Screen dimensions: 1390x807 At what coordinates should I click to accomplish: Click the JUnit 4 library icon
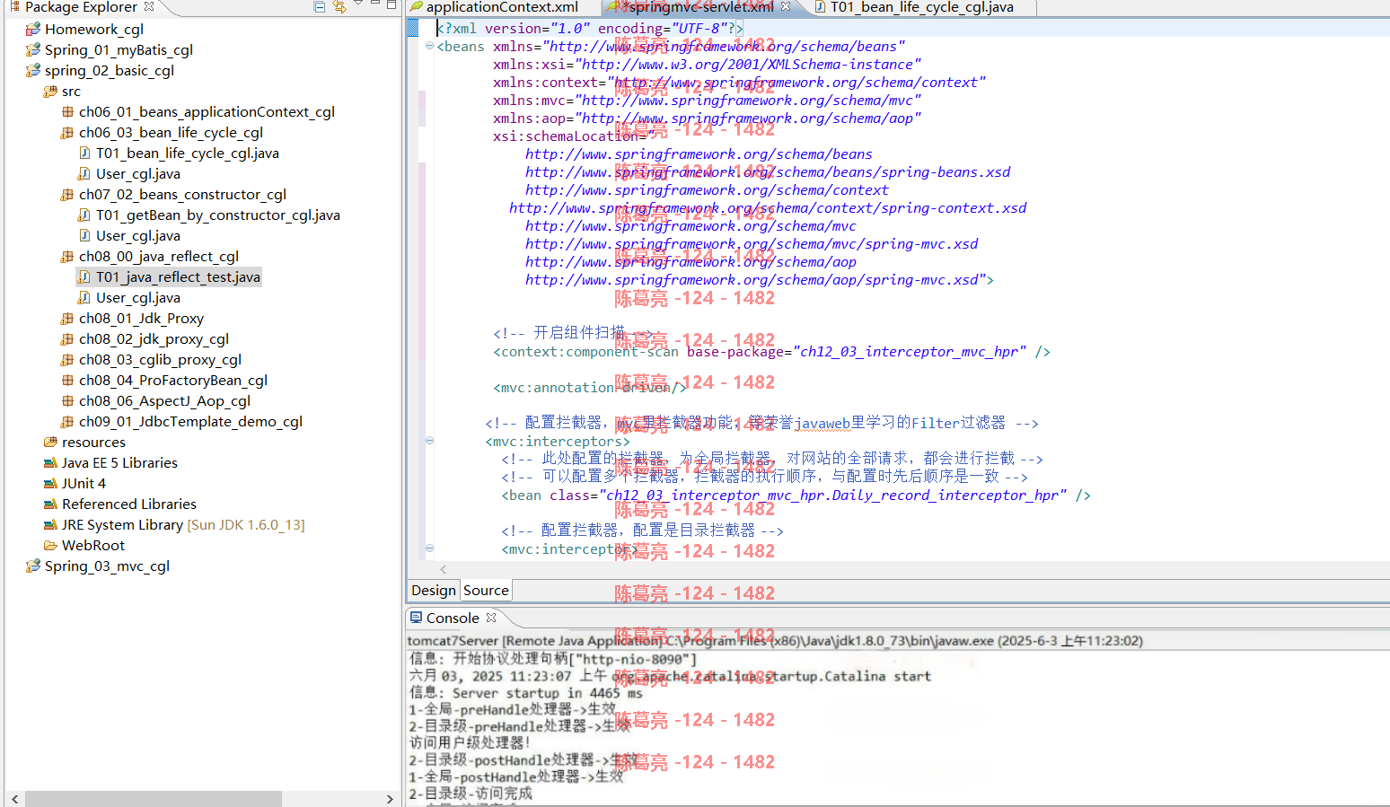[x=50, y=483]
